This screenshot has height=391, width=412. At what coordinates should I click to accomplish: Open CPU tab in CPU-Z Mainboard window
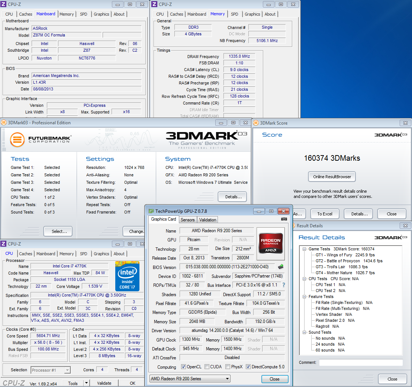coord(9,14)
